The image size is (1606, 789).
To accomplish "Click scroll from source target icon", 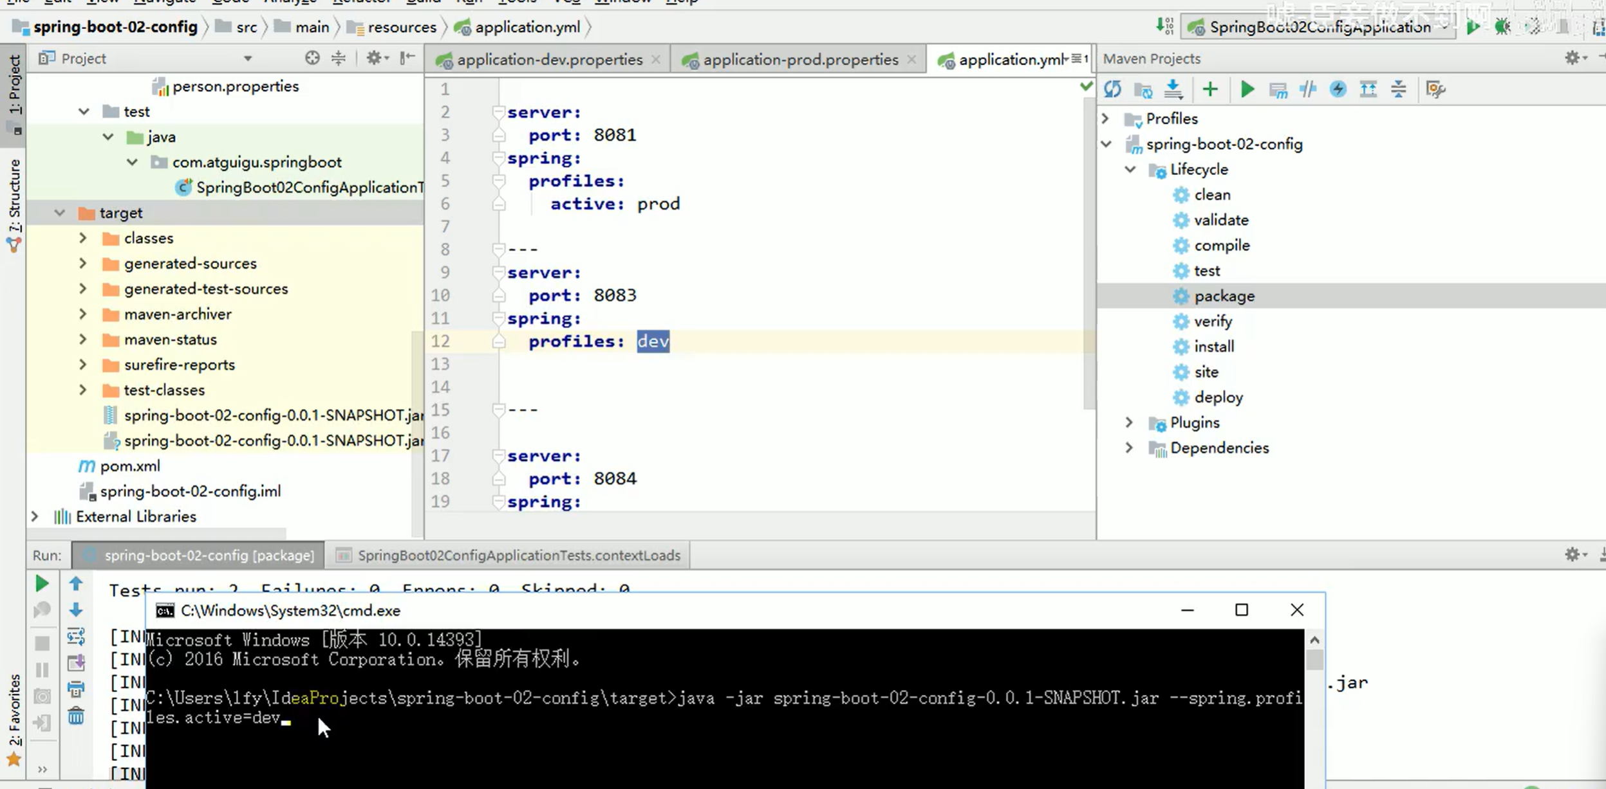I will tap(312, 59).
